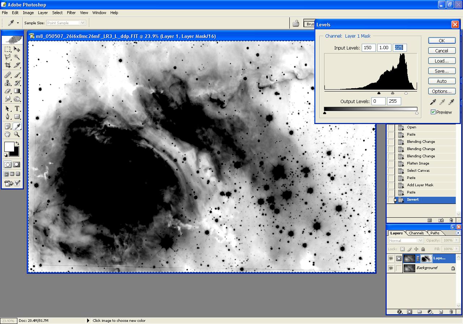Expand the eyedropper tool preset picker
The height and width of the screenshot is (324, 463).
coord(18,23)
